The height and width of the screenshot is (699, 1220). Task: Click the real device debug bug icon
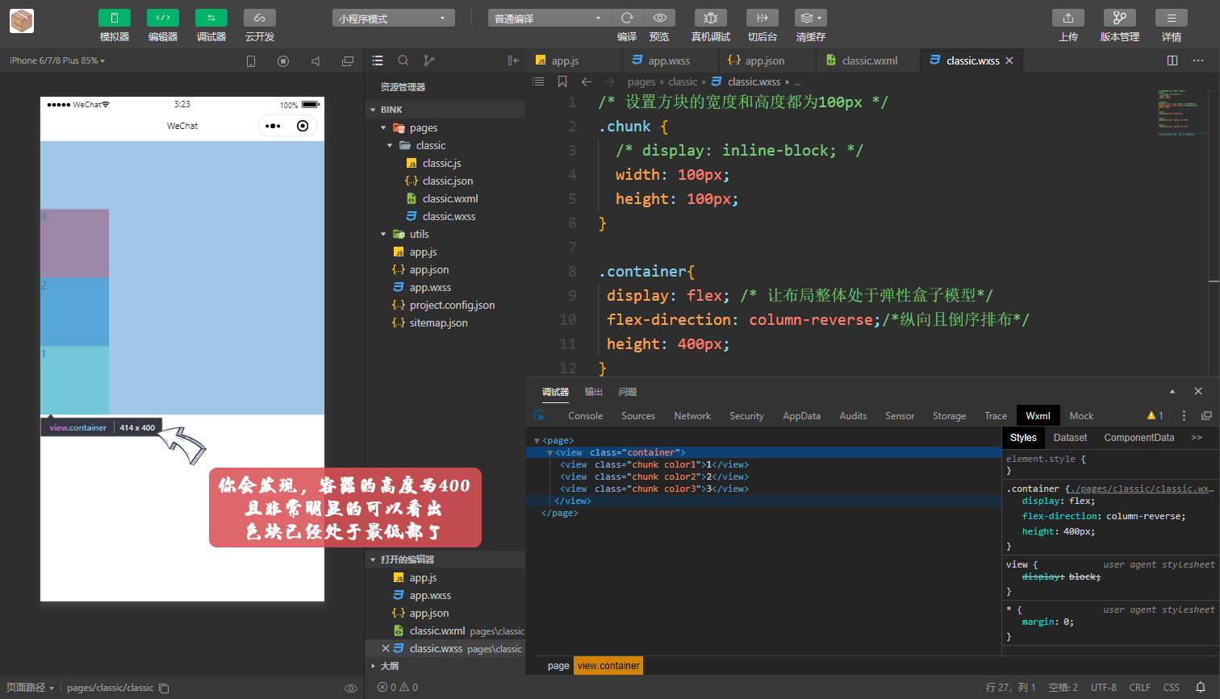[710, 18]
